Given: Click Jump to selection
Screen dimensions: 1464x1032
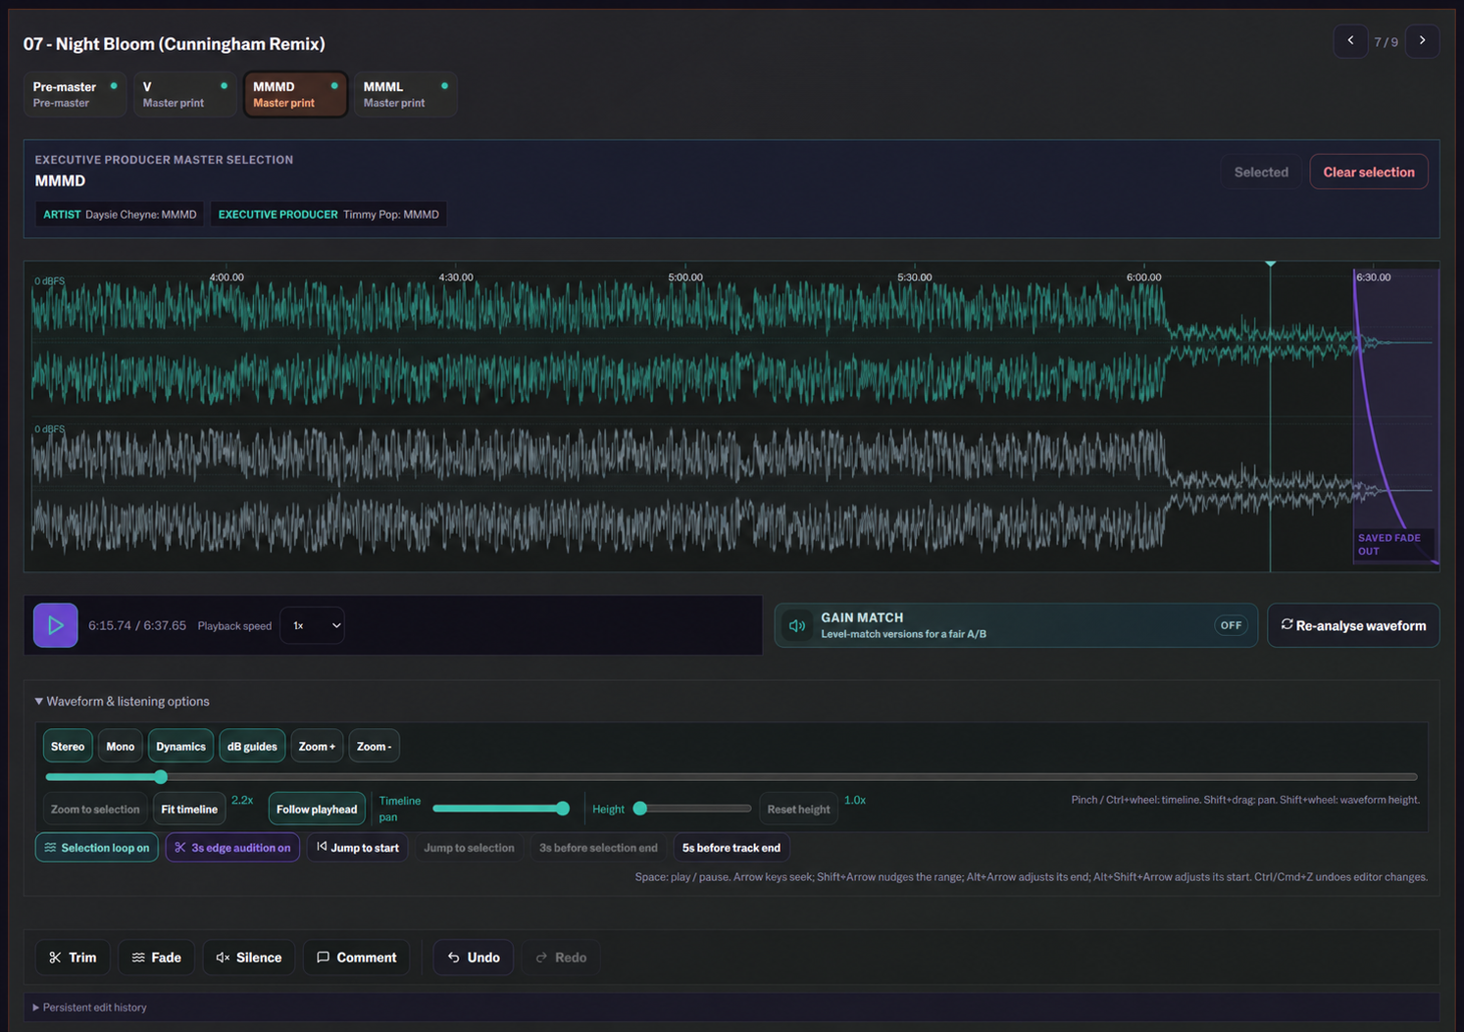Looking at the screenshot, I should 469,848.
